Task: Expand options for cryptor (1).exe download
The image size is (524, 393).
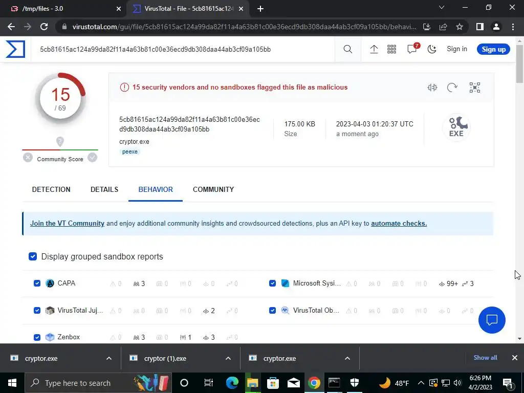Action: [228, 358]
